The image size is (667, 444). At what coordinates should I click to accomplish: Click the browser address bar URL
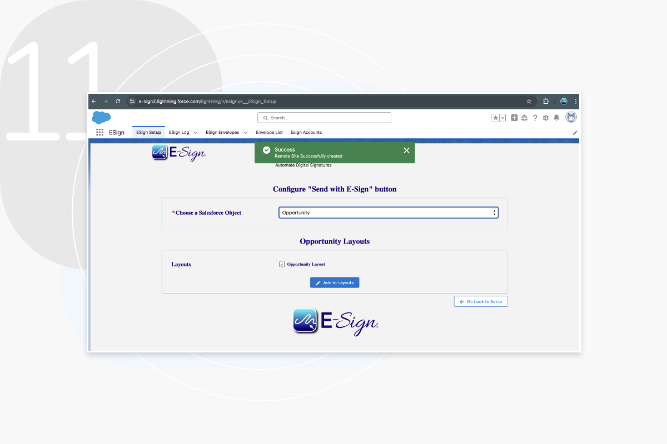point(207,102)
